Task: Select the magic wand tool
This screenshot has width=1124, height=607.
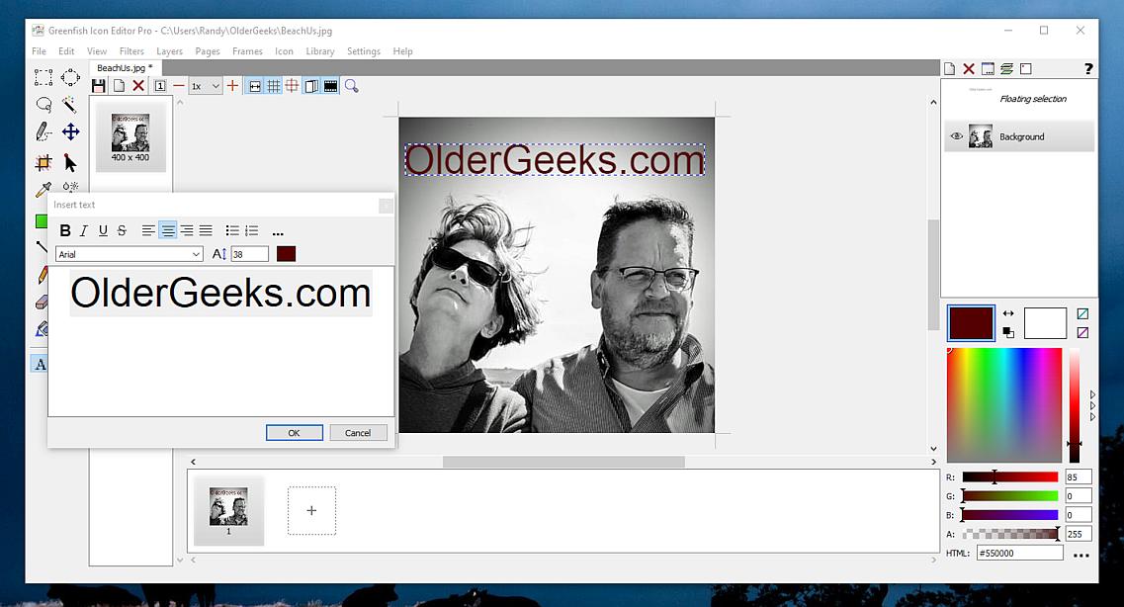Action: tap(70, 105)
